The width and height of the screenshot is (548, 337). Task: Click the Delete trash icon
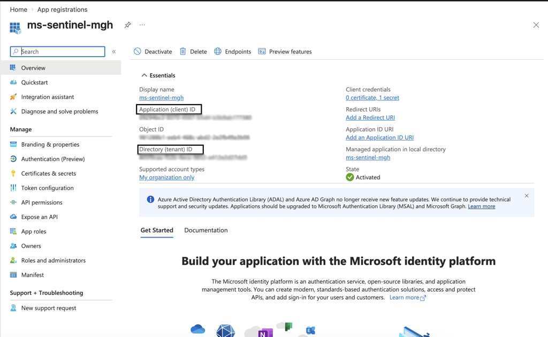183,51
